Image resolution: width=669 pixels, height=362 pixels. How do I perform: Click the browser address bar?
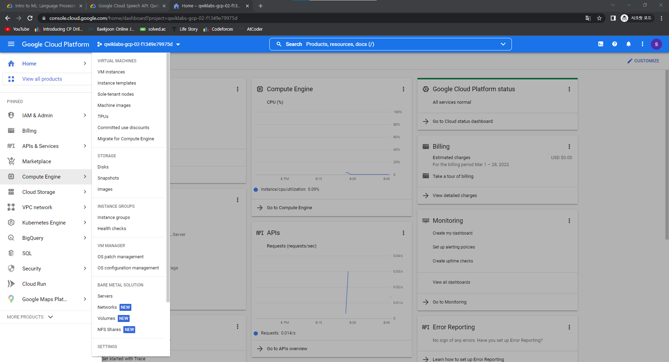point(314,18)
